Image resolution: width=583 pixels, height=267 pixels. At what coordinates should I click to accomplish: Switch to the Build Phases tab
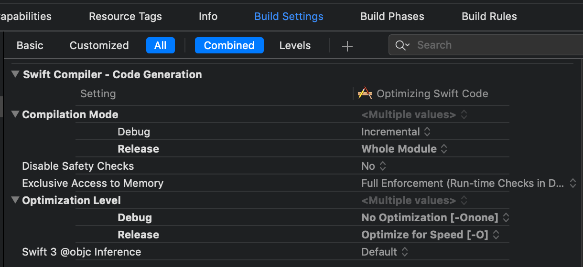(x=392, y=16)
